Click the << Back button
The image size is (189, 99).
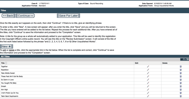(8, 16)
